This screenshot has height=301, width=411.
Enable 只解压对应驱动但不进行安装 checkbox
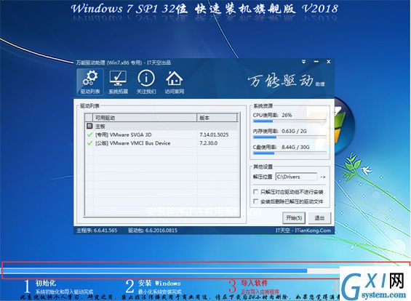point(256,192)
